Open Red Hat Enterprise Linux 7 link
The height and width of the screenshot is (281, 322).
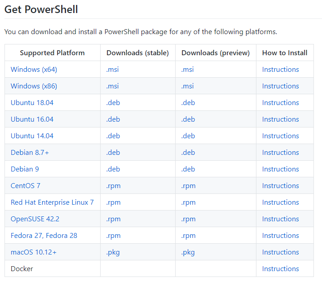tap(52, 202)
